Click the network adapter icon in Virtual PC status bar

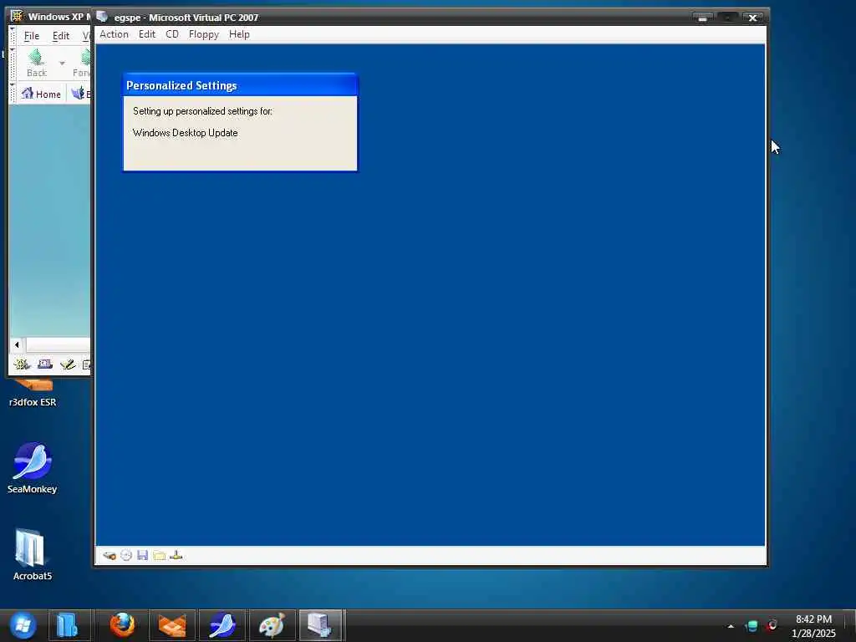pyautogui.click(x=176, y=556)
